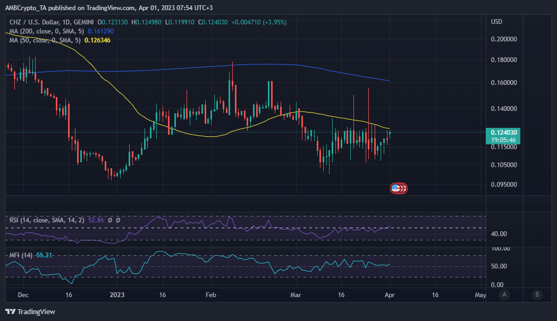Toggle the B scale button
The height and width of the screenshot is (321, 557).
pyautogui.click(x=537, y=294)
